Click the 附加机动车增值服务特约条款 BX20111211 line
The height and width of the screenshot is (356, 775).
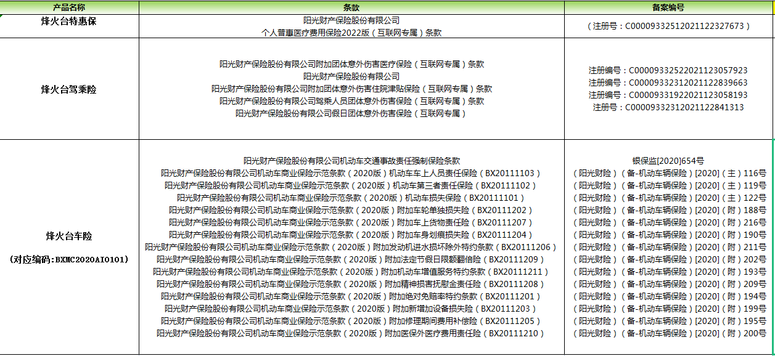click(x=351, y=272)
